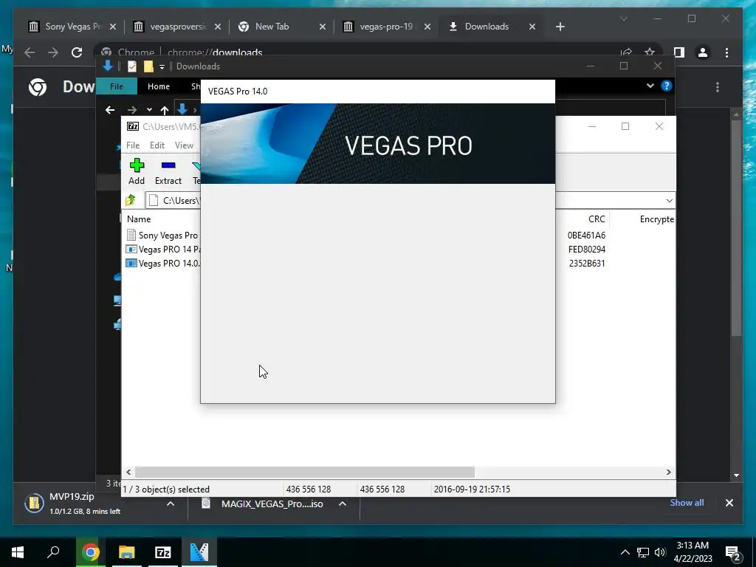756x567 pixels.
Task: Open Explorer quick access toolbar dropdown
Action: coord(162,66)
